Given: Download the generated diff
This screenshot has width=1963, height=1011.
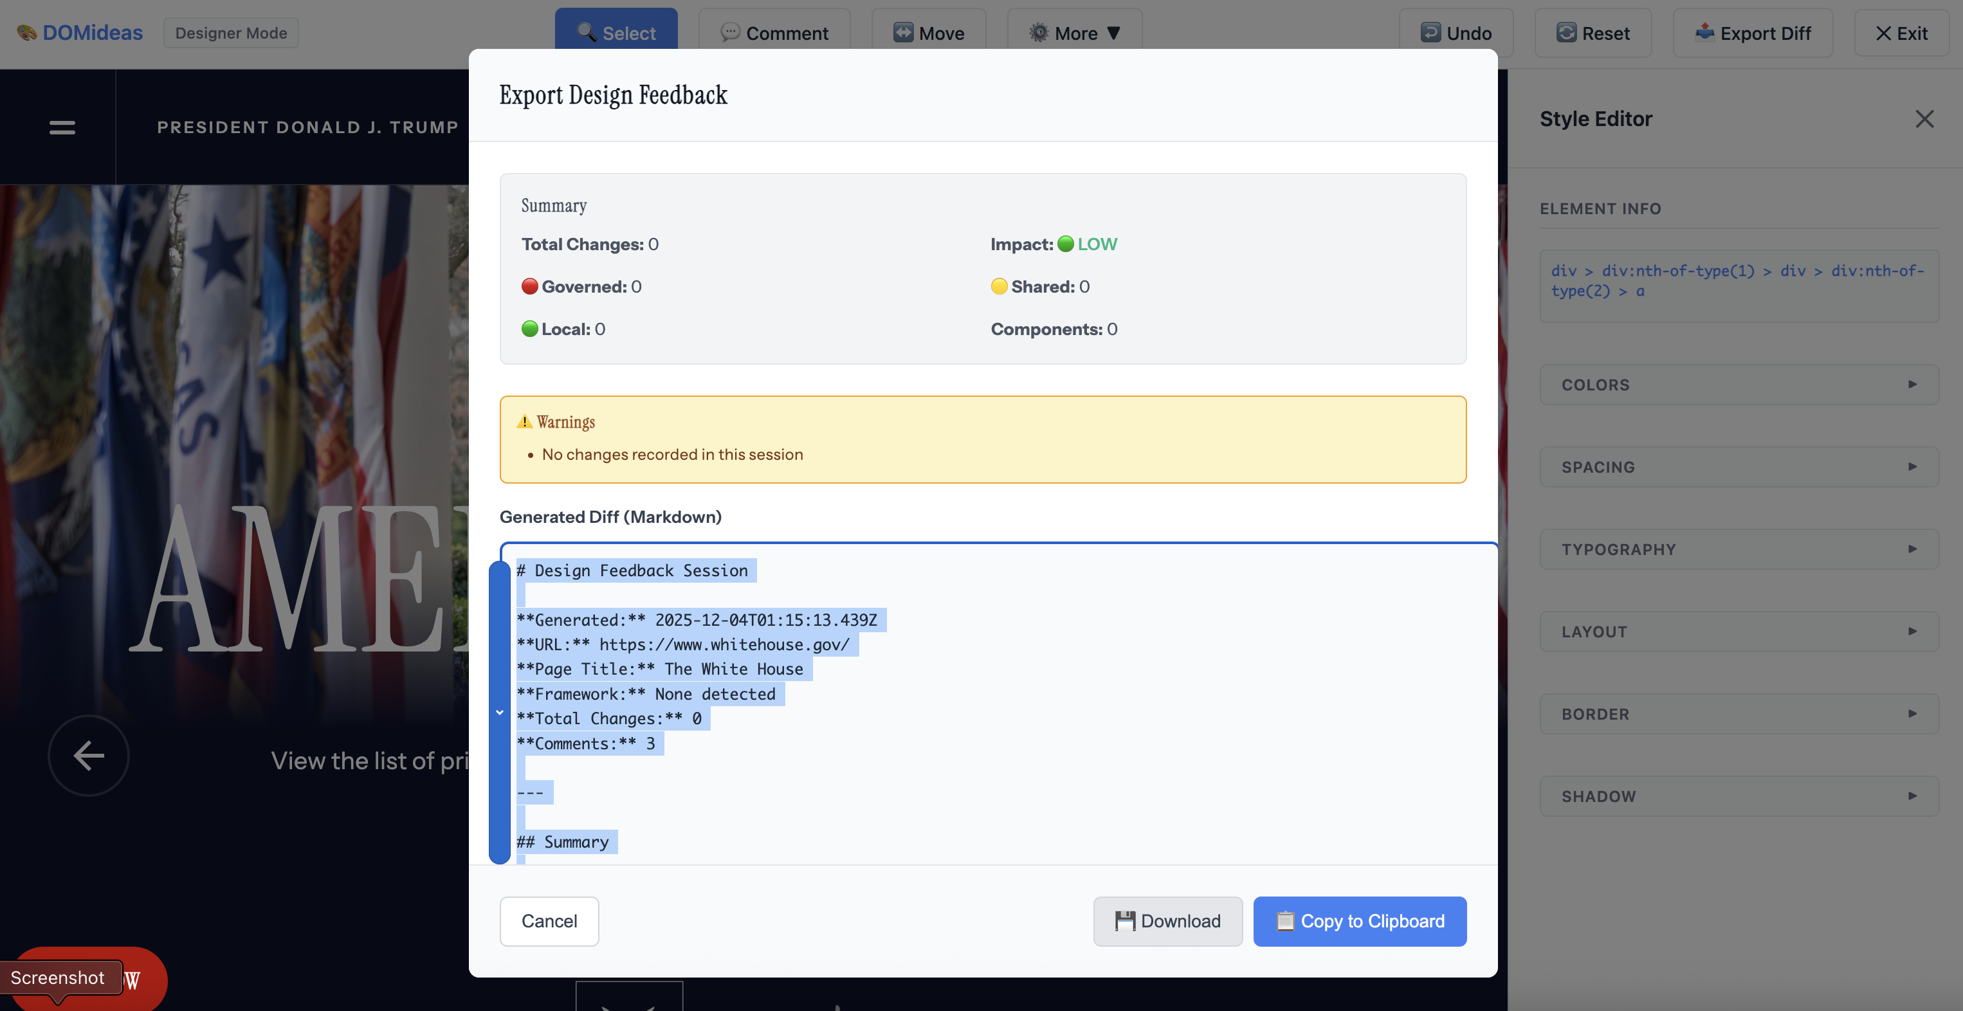Looking at the screenshot, I should [x=1167, y=920].
